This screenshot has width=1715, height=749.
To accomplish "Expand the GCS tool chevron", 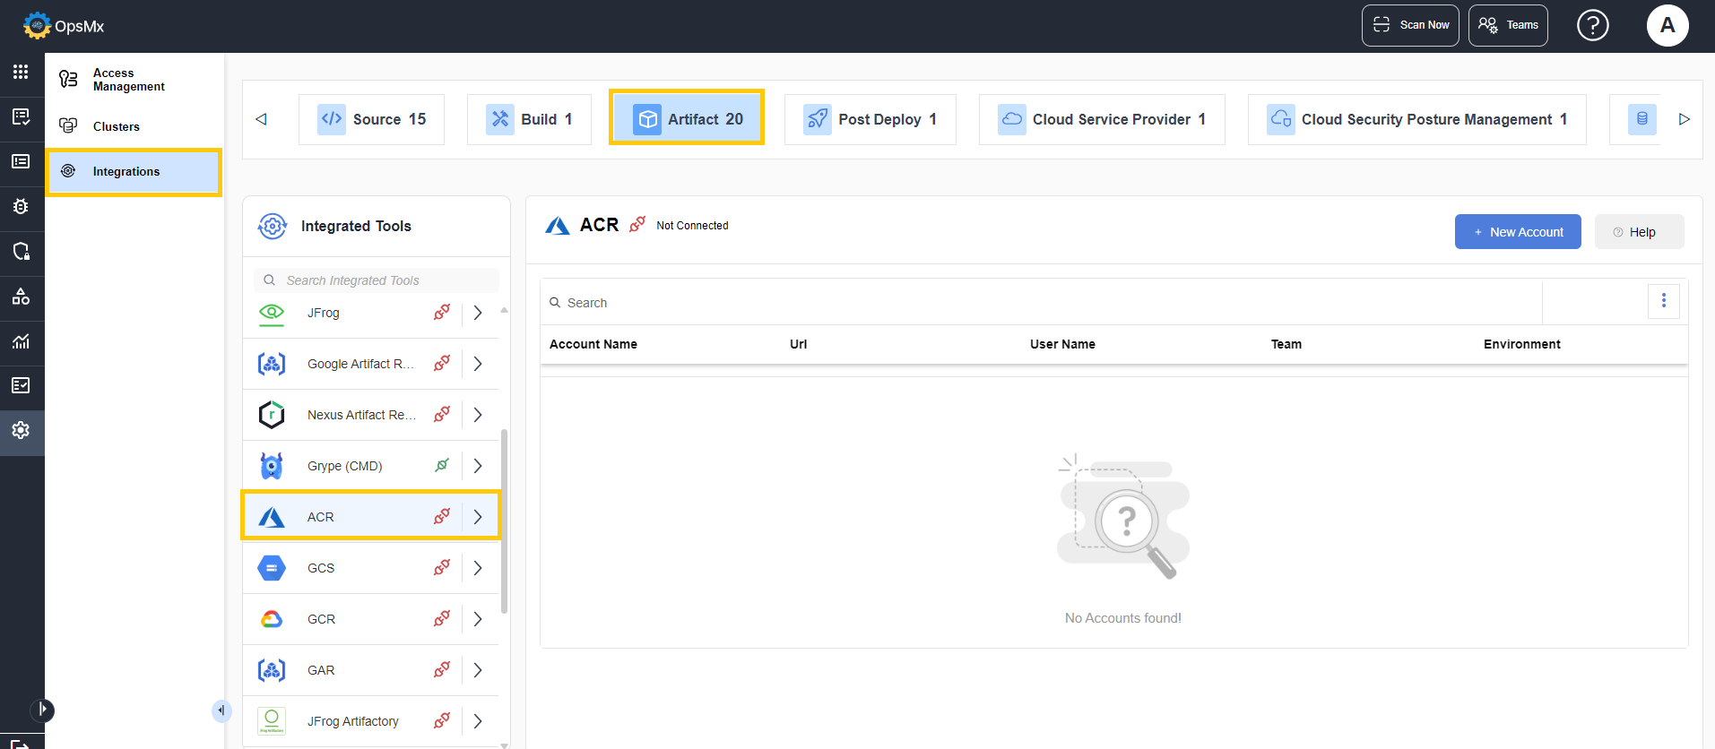I will click(x=478, y=568).
